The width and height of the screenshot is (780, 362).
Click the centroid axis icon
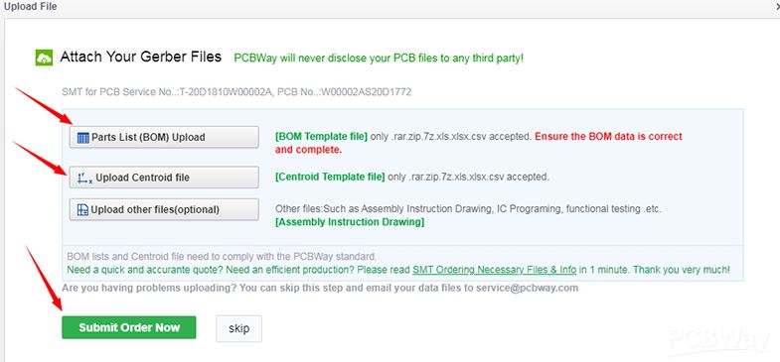click(84, 178)
